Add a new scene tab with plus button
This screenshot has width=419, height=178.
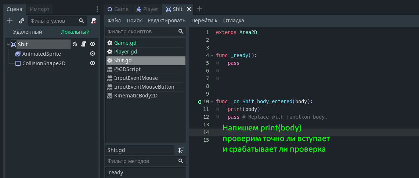(x=200, y=9)
